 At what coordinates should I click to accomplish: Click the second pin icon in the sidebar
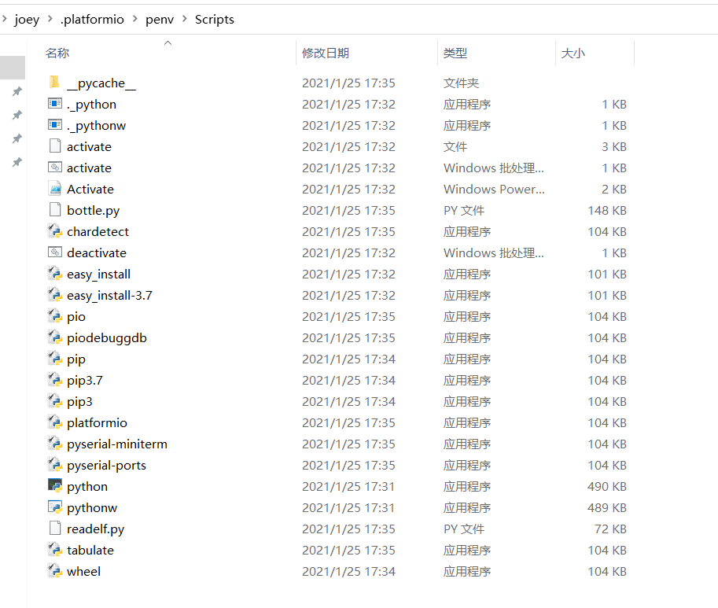(x=17, y=115)
